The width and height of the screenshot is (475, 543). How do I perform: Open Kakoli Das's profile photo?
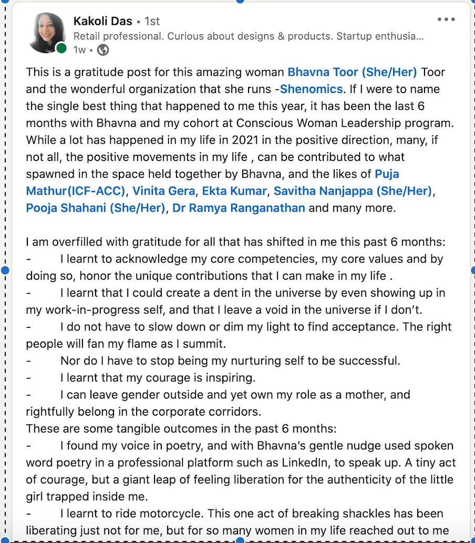[x=47, y=33]
